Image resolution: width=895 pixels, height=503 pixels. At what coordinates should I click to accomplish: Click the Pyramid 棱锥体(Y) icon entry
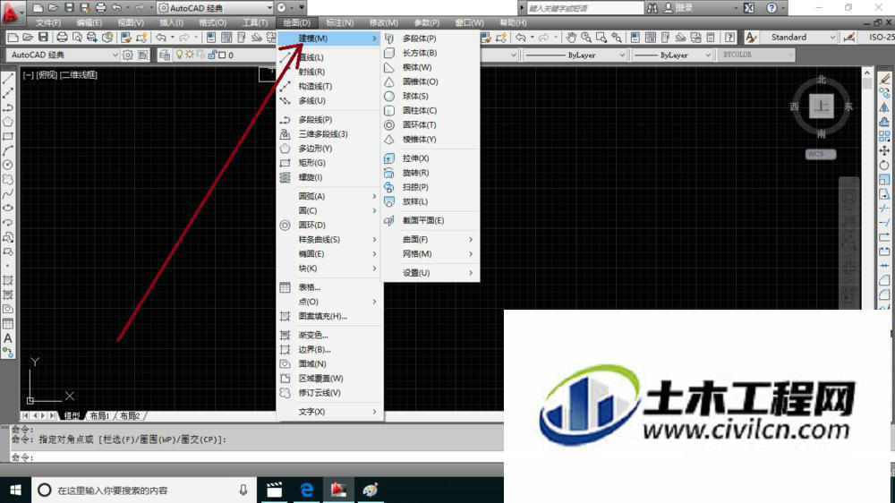coord(389,140)
